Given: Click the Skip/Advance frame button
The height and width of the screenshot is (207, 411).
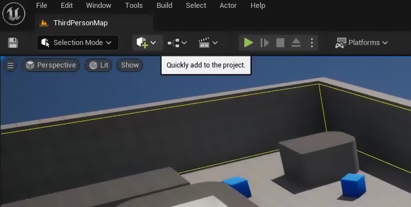Looking at the screenshot, I should pyautogui.click(x=265, y=43).
